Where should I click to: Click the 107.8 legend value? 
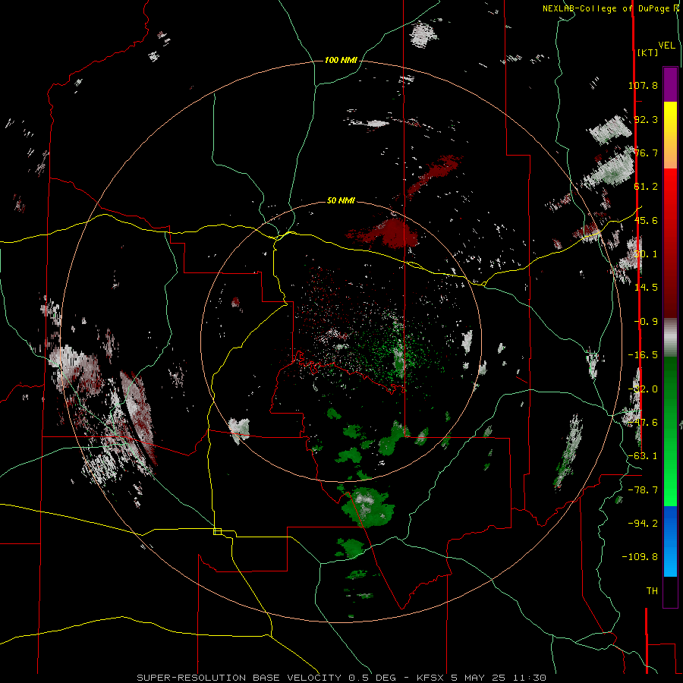(643, 85)
